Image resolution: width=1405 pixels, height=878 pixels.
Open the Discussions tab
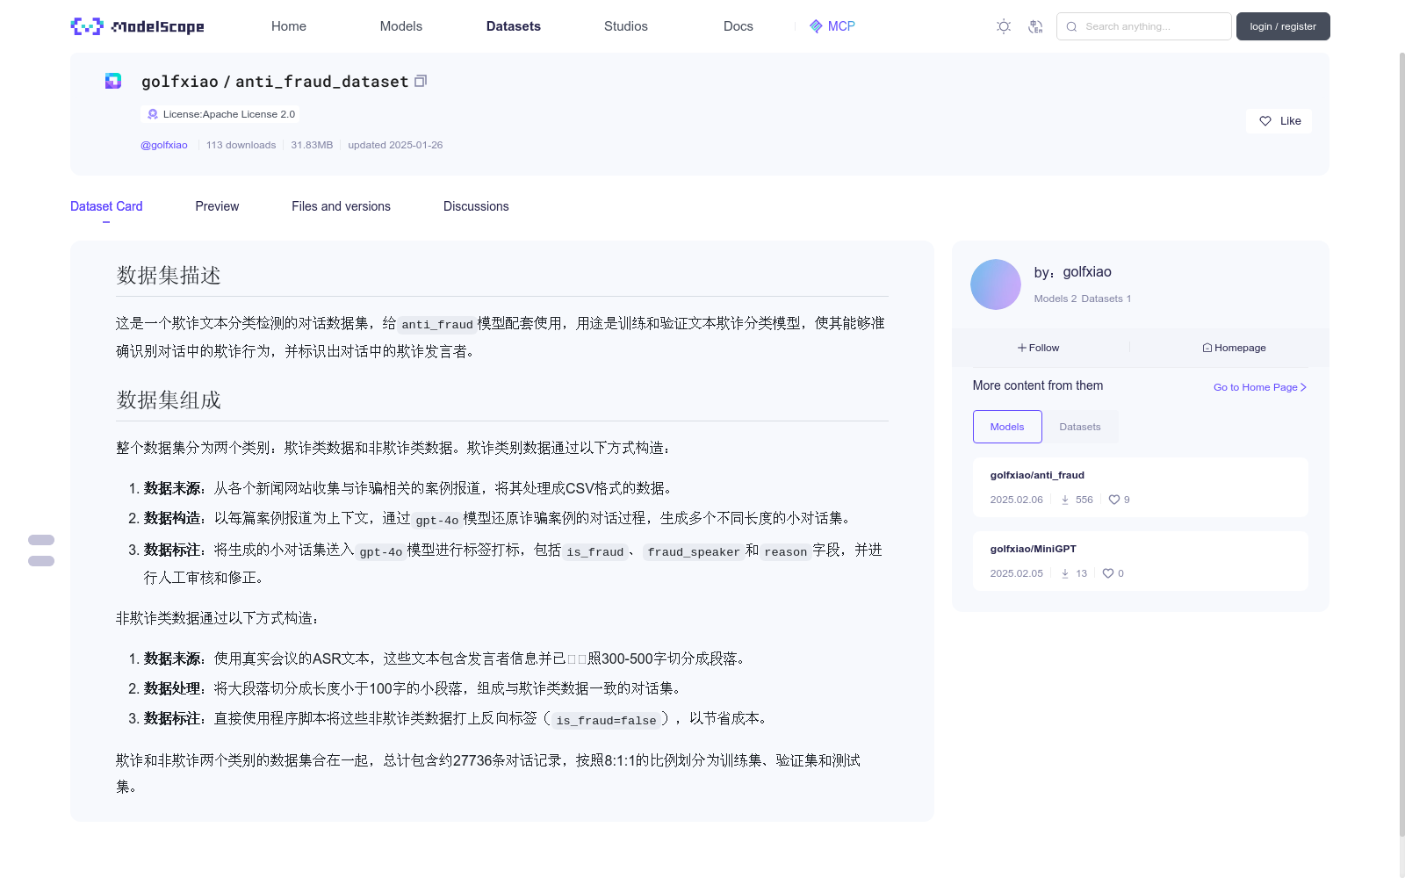[x=476, y=206]
